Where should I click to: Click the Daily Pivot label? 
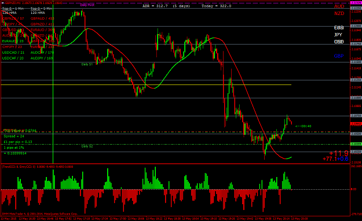coord(87,5)
